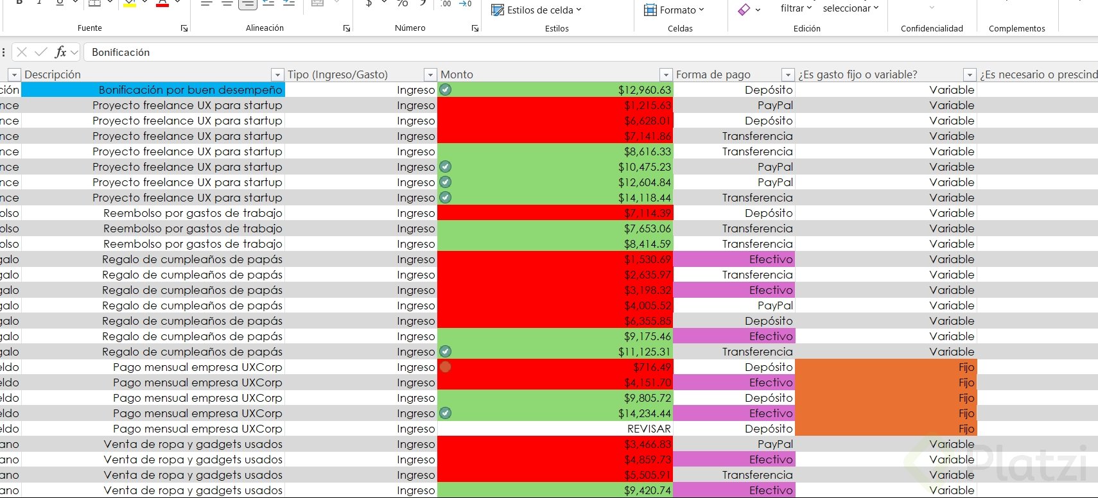
Task: Apply percent style to the cell
Action: click(403, 4)
